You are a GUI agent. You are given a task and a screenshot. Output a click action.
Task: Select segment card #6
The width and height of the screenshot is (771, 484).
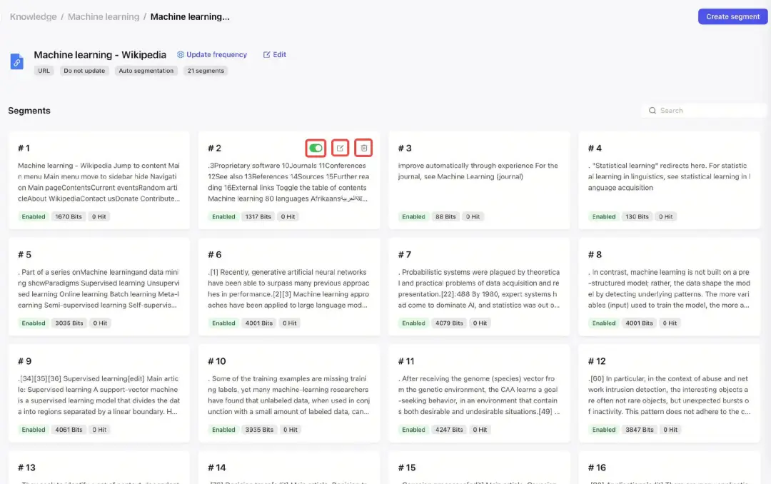tap(288, 287)
